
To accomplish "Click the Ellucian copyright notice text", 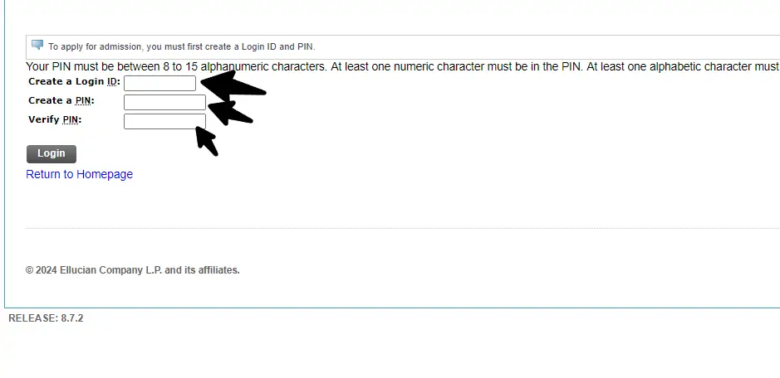I will (x=133, y=270).
